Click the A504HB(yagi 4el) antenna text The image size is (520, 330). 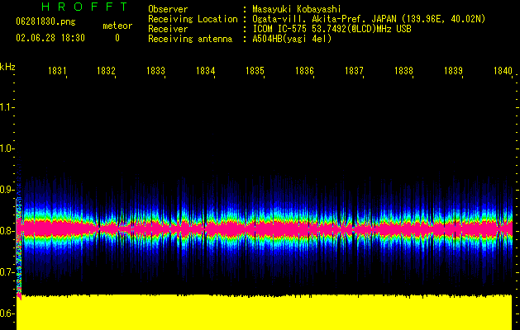pyautogui.click(x=292, y=39)
